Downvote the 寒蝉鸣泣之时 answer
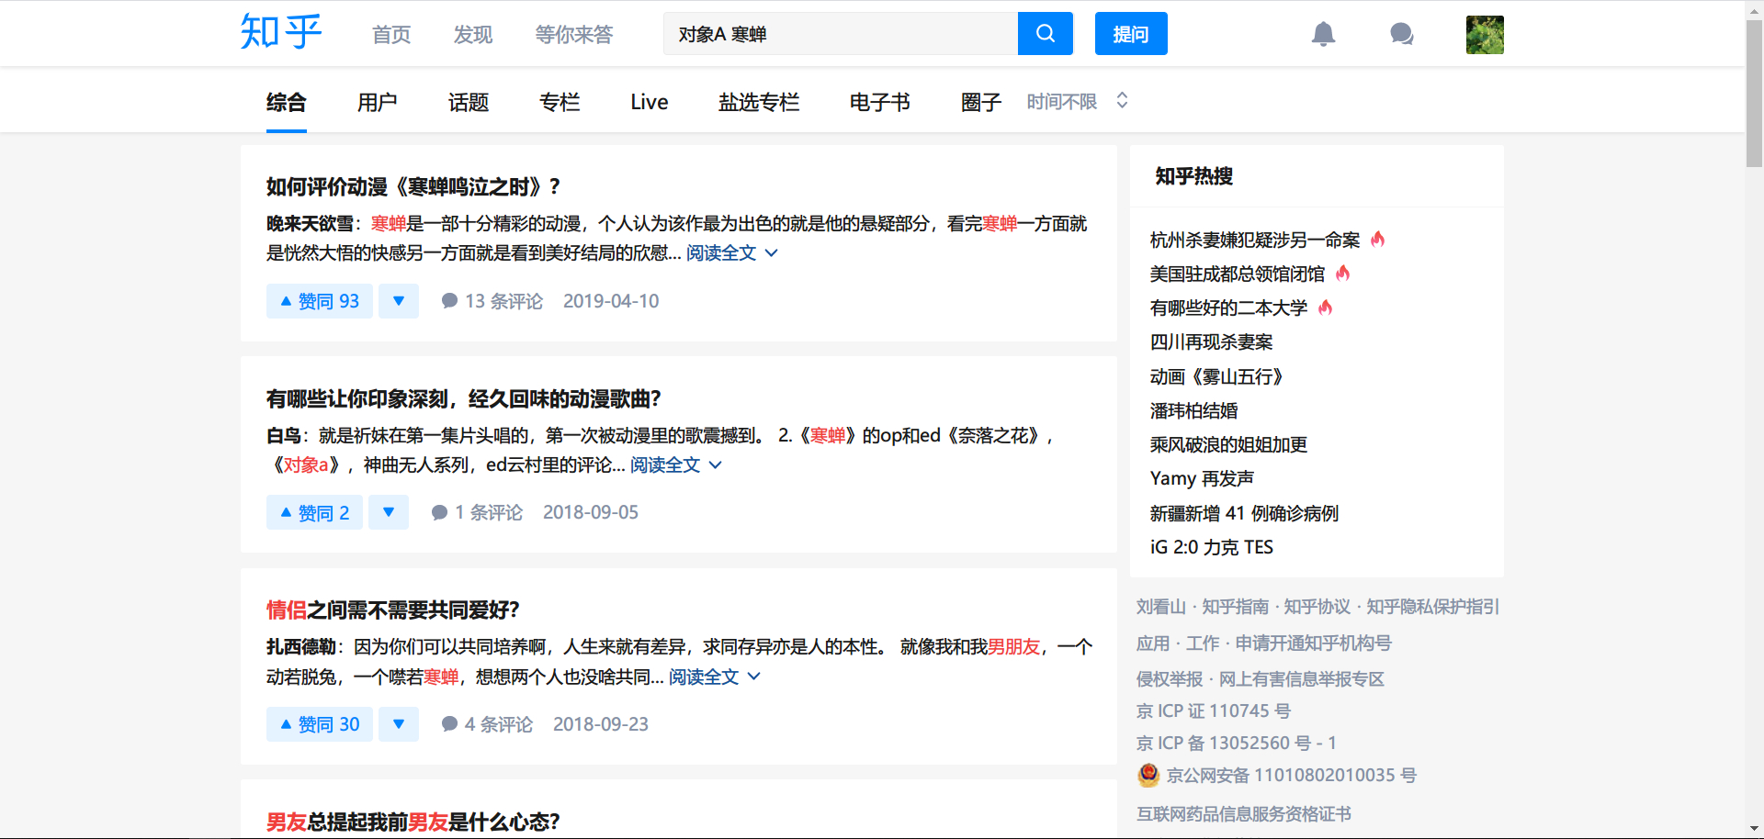 pyautogui.click(x=399, y=301)
